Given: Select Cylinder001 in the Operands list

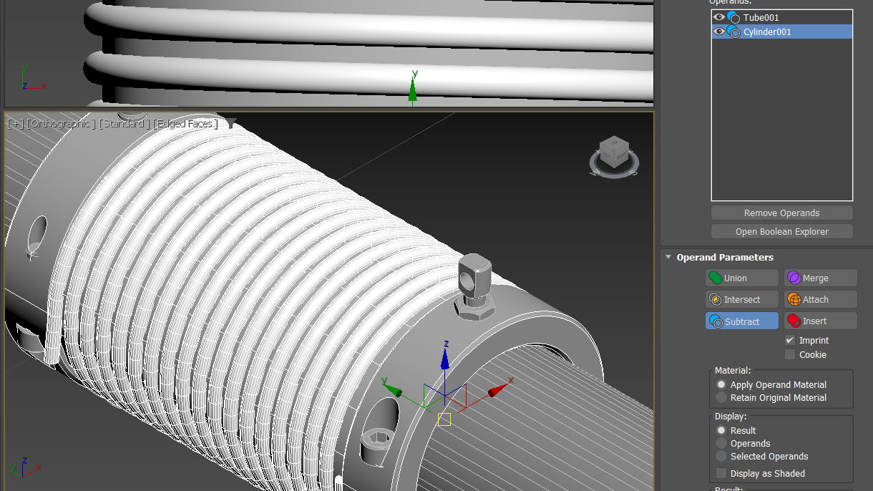Looking at the screenshot, I should tap(766, 31).
